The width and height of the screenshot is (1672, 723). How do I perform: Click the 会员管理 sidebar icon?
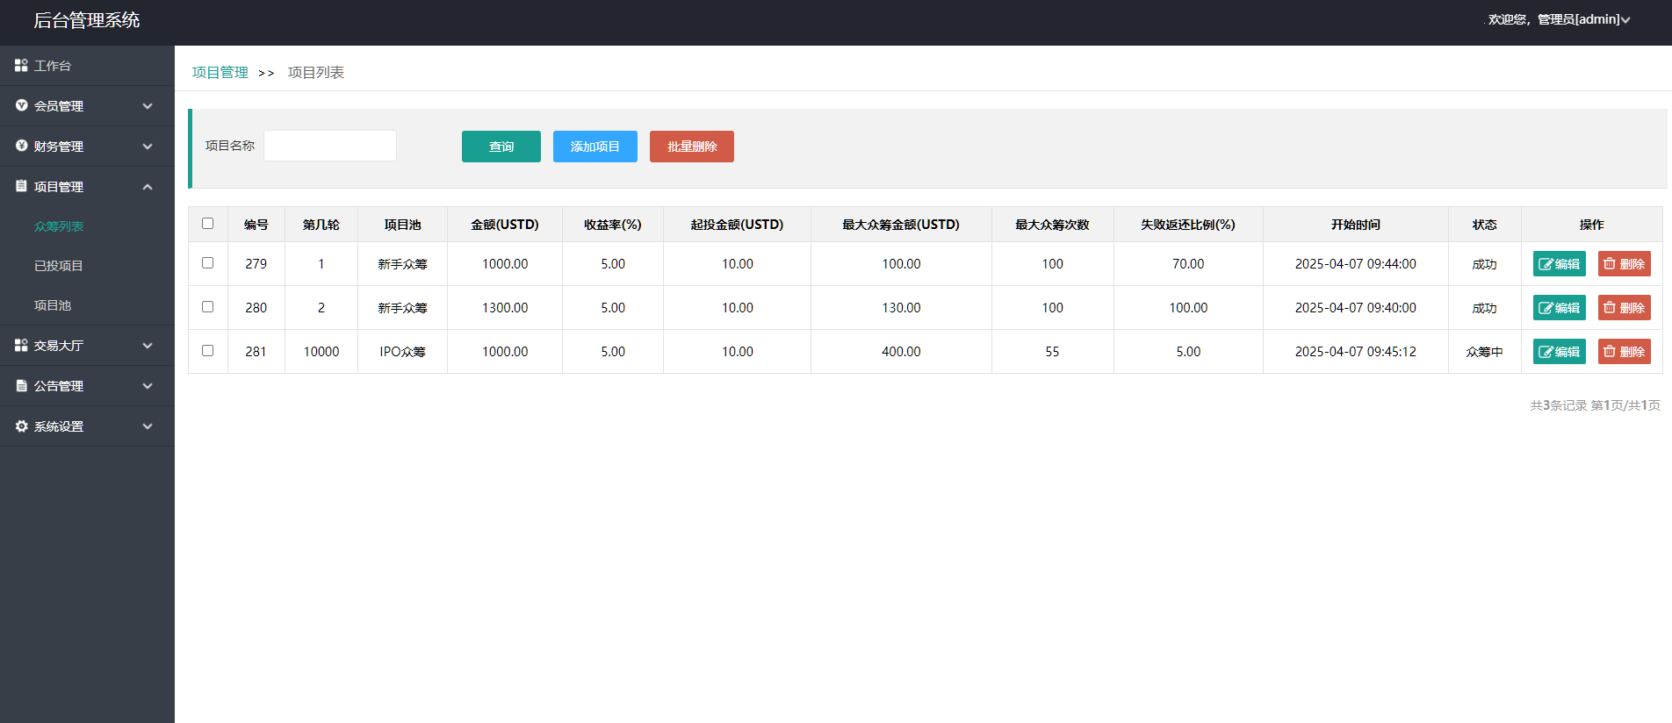click(21, 106)
